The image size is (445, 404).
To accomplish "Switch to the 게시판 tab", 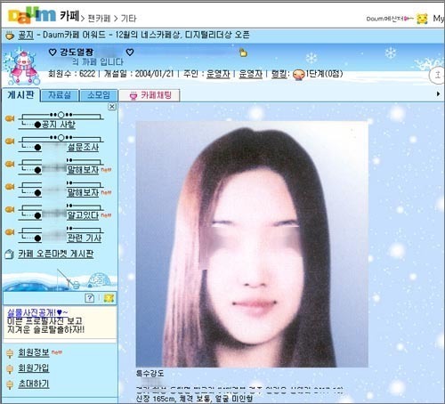I will click(x=20, y=95).
